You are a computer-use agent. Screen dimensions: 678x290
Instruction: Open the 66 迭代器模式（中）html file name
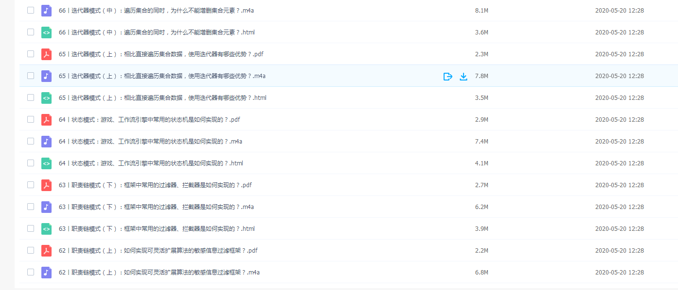coord(157,32)
